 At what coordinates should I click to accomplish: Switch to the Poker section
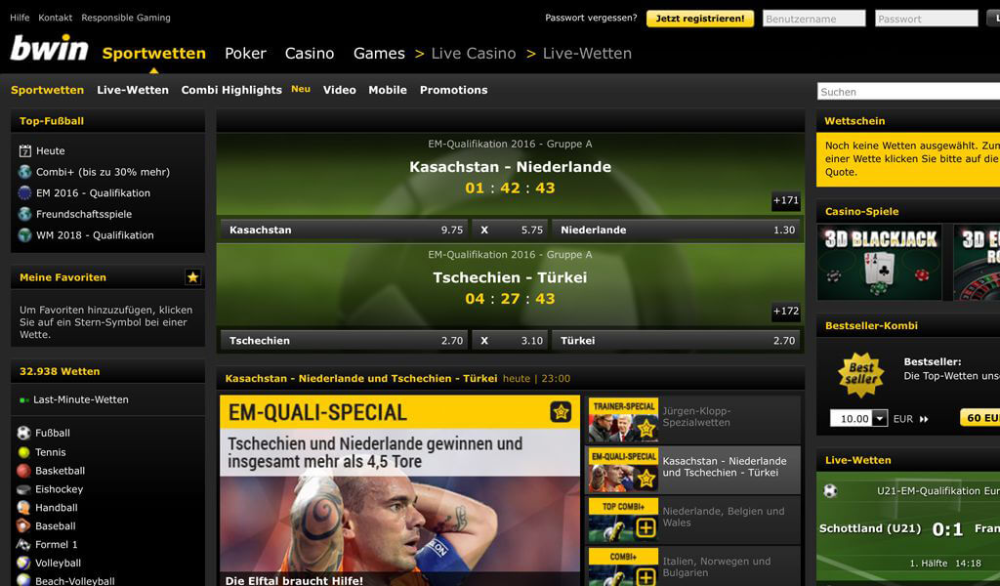pos(245,54)
